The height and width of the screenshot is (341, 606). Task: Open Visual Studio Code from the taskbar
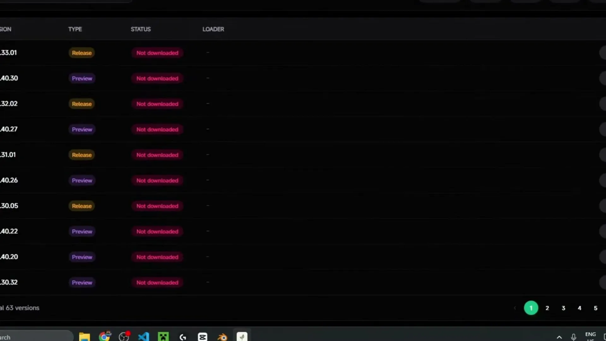click(x=144, y=337)
